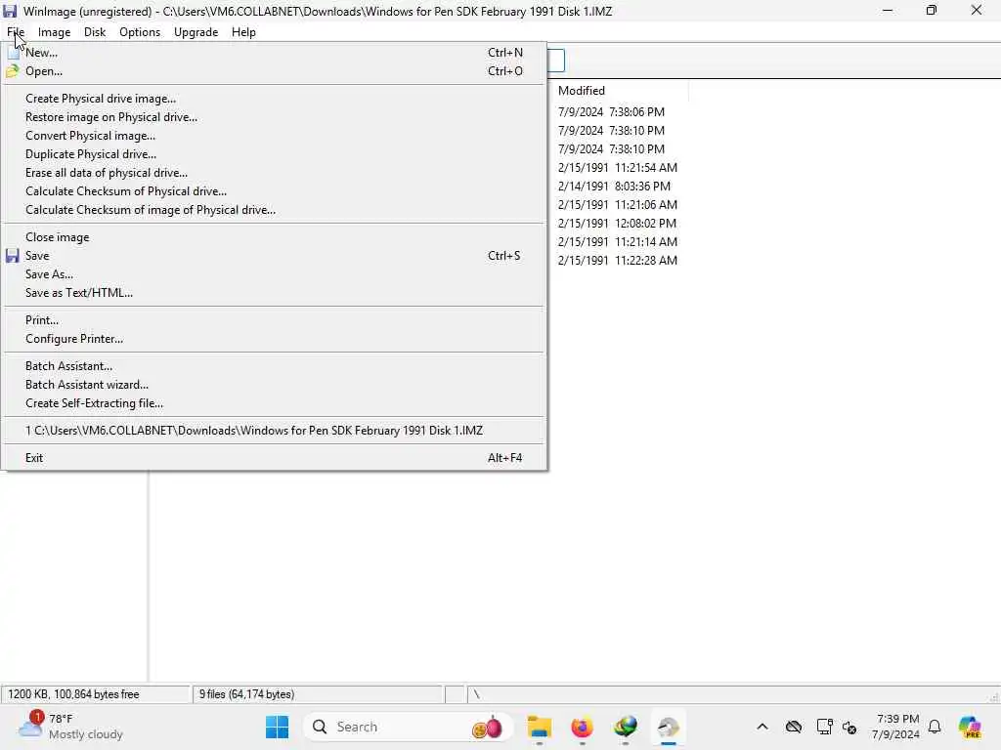Select Erase all data of physical drive...

coord(275,173)
